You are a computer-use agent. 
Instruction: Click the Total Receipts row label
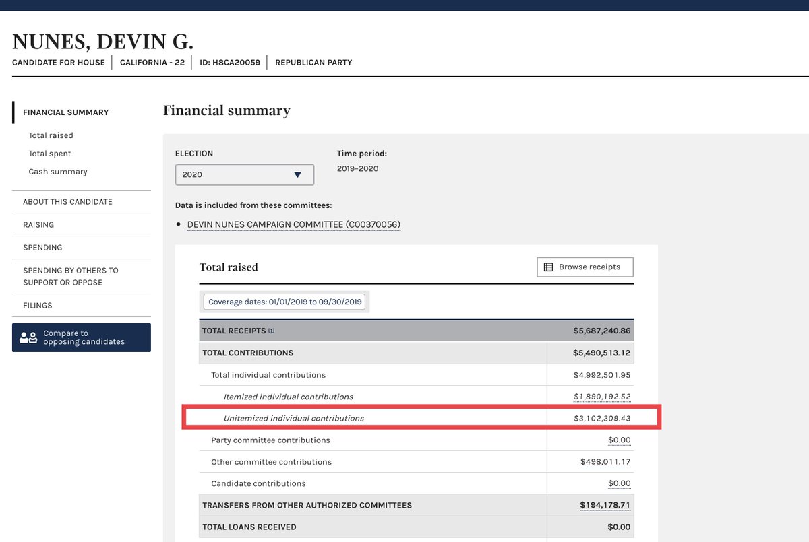click(233, 331)
